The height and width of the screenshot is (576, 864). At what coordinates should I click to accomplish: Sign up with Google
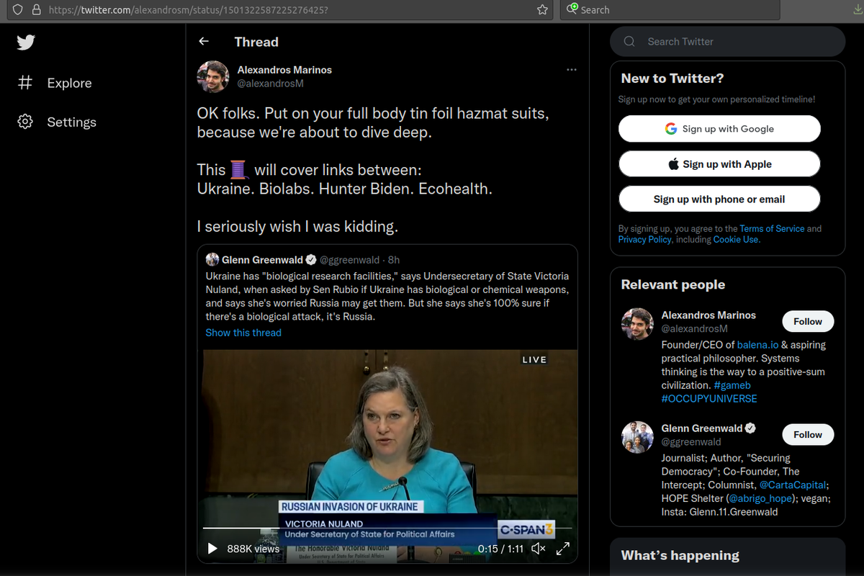(719, 129)
